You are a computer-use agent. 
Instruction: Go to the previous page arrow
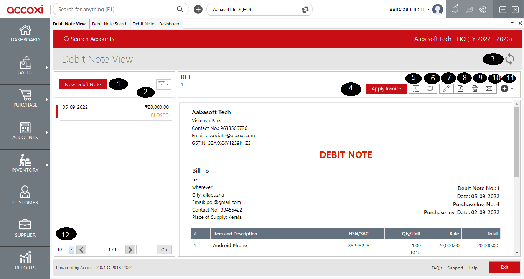click(x=81, y=250)
